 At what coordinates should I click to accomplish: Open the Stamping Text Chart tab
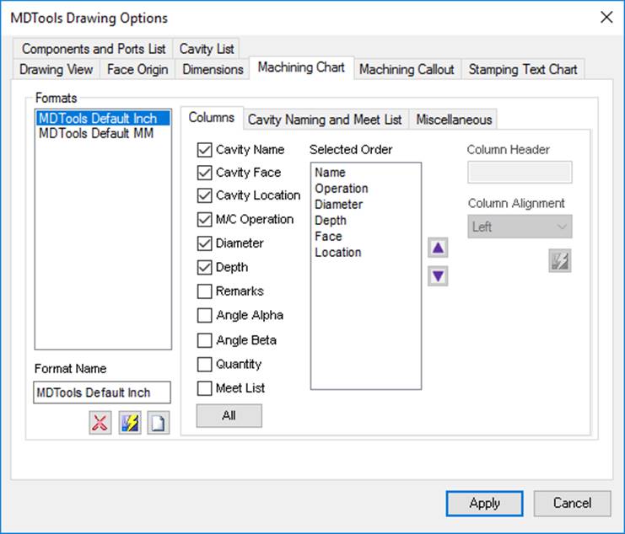click(x=523, y=70)
